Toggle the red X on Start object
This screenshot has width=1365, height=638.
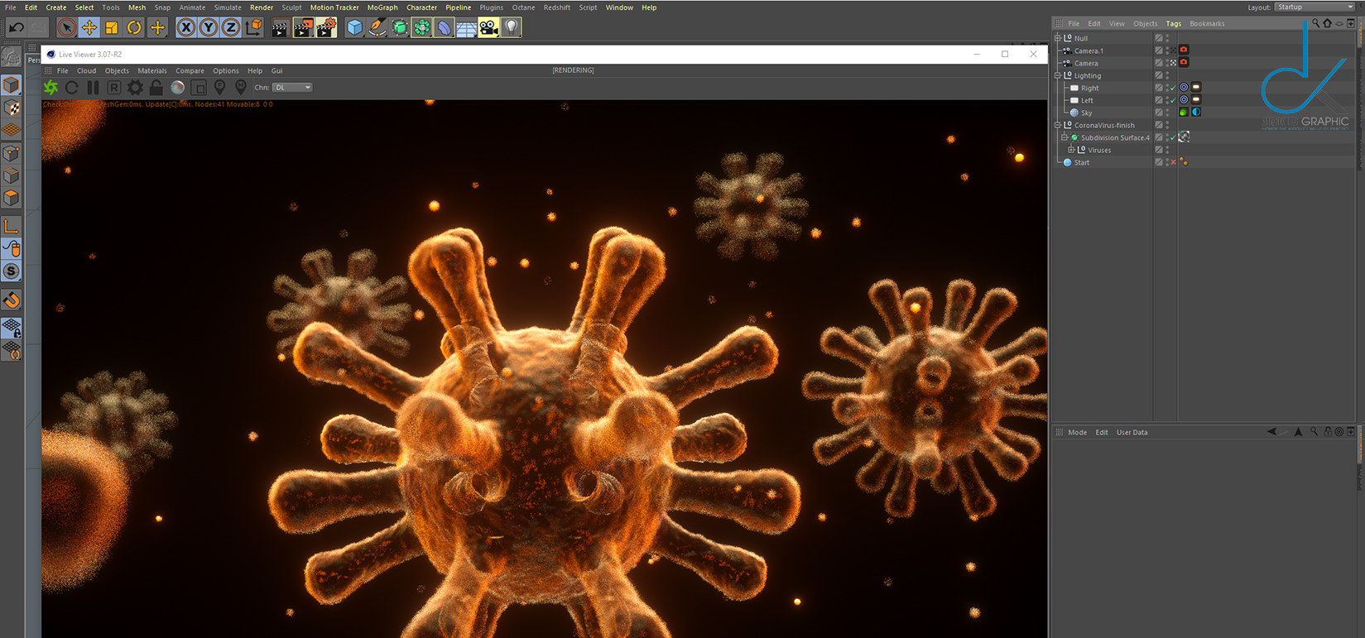coord(1173,162)
